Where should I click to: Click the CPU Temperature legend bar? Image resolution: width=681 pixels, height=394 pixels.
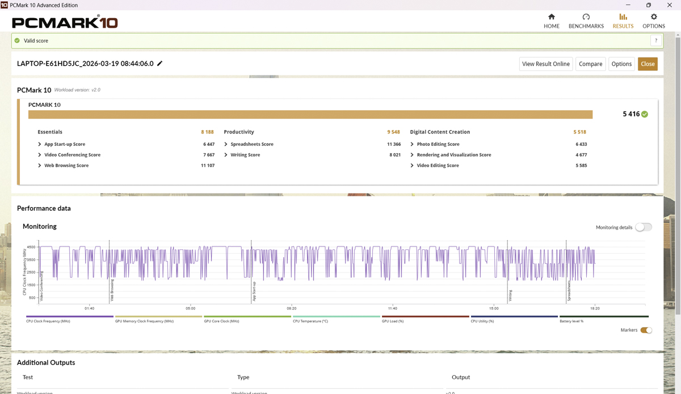337,317
